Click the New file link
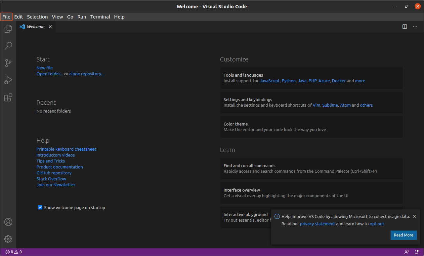The image size is (424, 256). (45, 68)
